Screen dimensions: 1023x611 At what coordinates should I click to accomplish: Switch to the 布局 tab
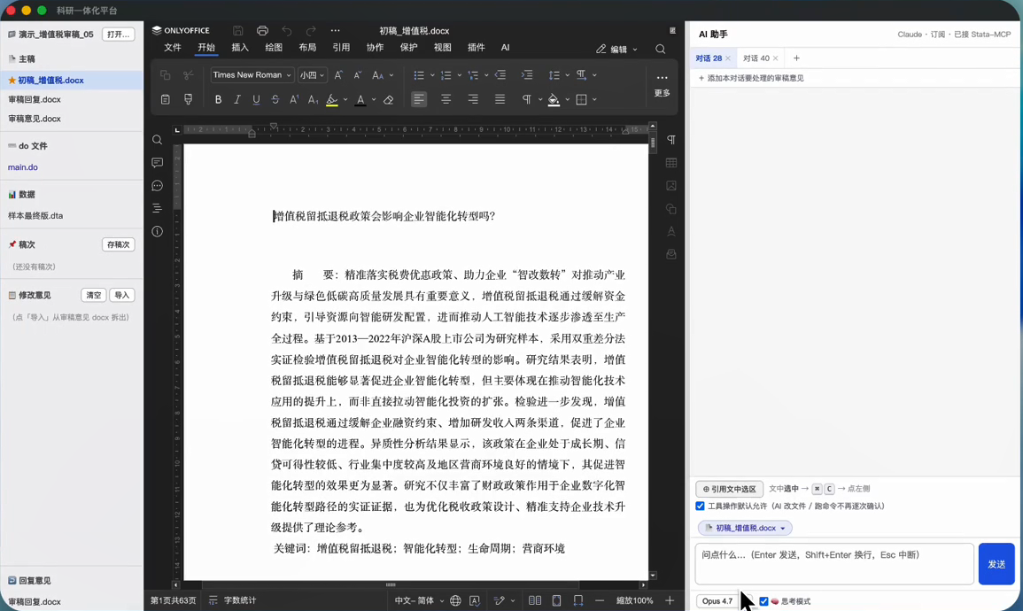pos(307,48)
